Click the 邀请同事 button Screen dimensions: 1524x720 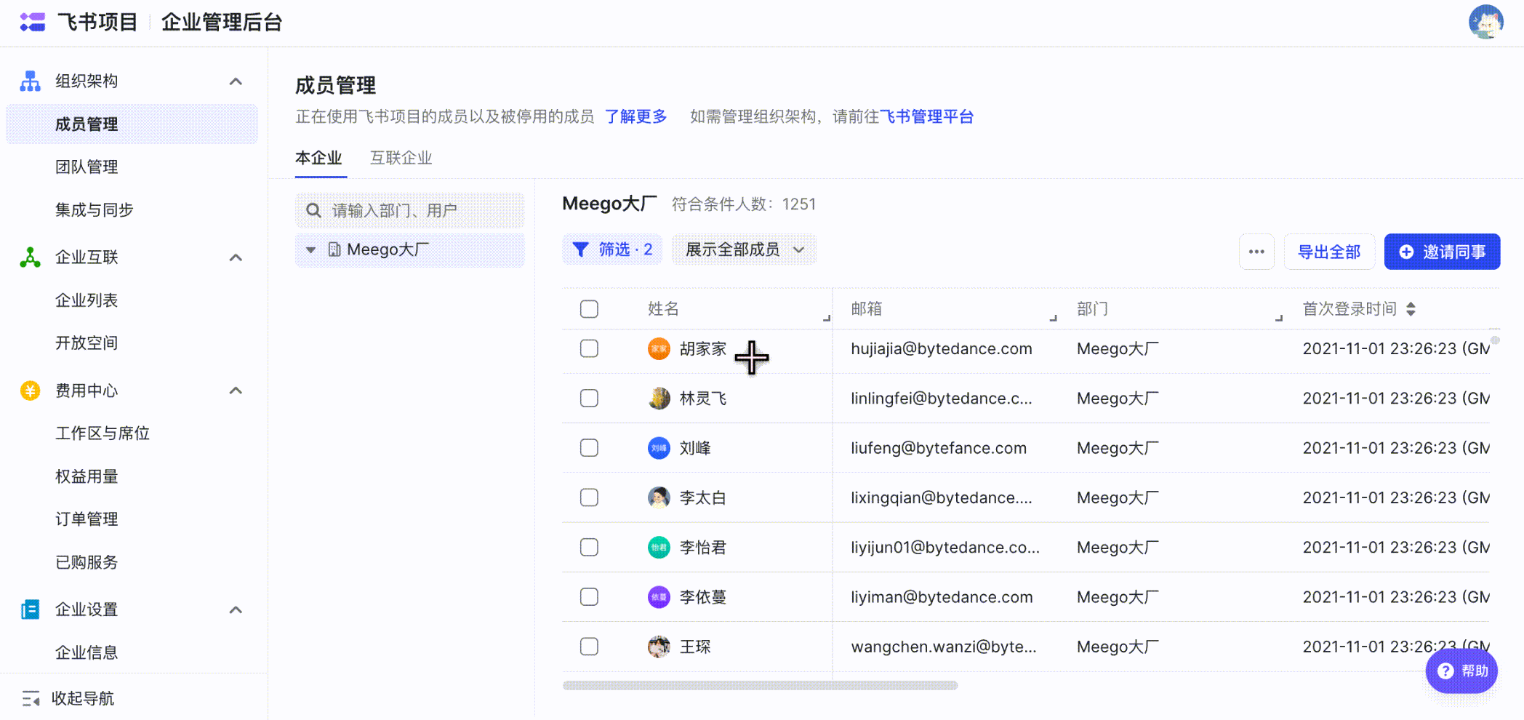(x=1442, y=252)
